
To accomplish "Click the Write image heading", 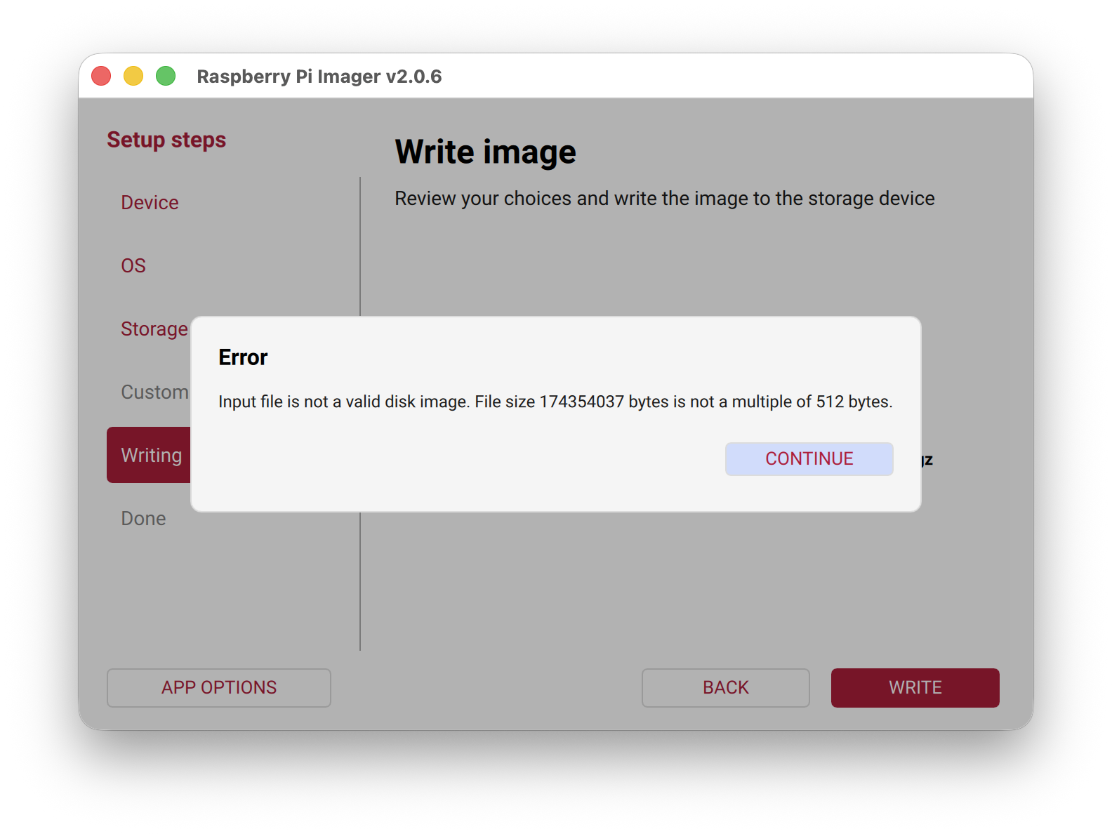I will pos(485,152).
